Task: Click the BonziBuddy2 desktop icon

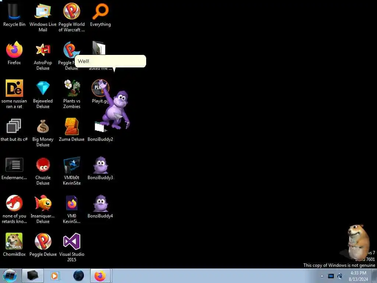Action: click(x=100, y=131)
